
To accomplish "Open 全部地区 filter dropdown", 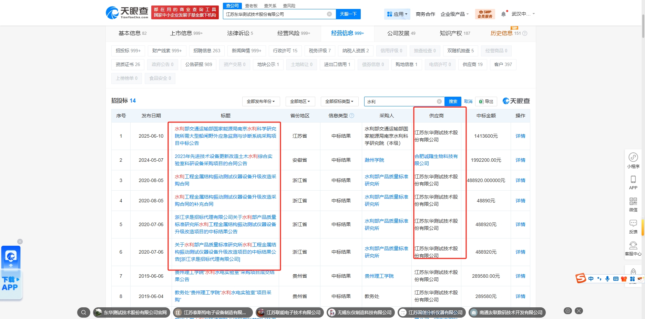I will [x=300, y=102].
